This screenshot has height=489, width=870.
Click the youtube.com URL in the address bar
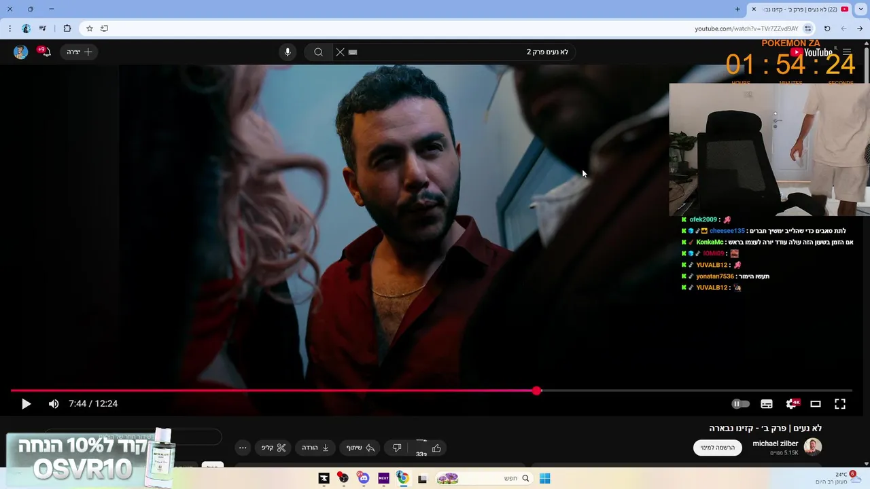[746, 29]
